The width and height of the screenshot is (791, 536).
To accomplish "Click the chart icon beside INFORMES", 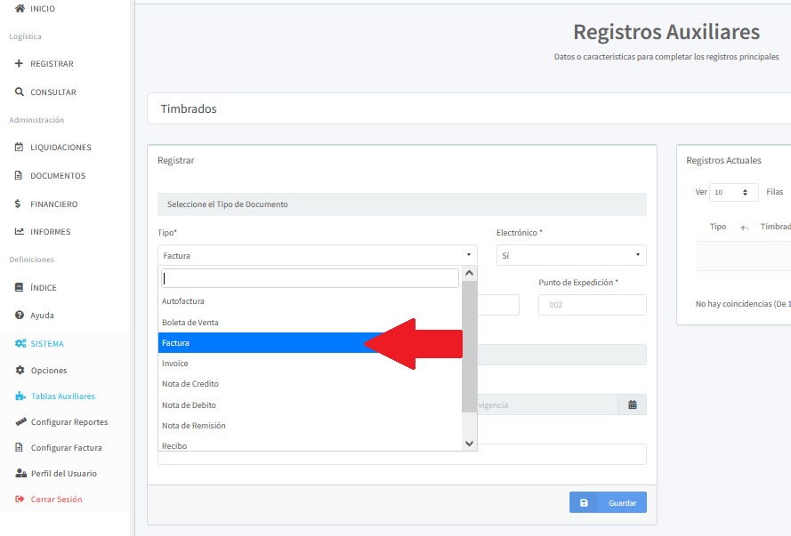I will 20,232.
